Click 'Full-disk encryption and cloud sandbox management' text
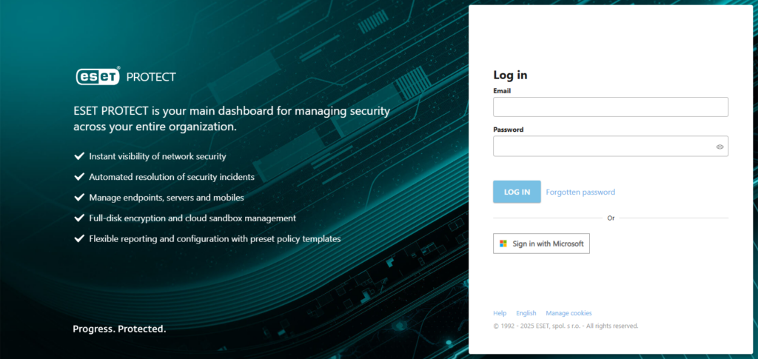This screenshot has width=758, height=359. [x=192, y=218]
